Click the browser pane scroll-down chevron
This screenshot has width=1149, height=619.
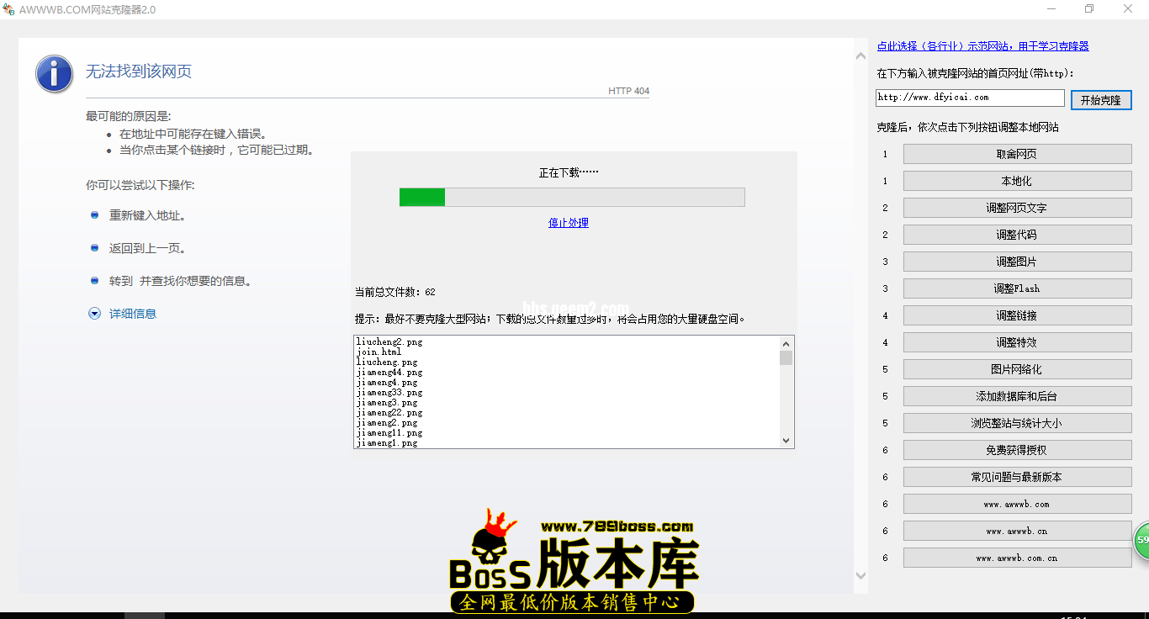[x=860, y=576]
